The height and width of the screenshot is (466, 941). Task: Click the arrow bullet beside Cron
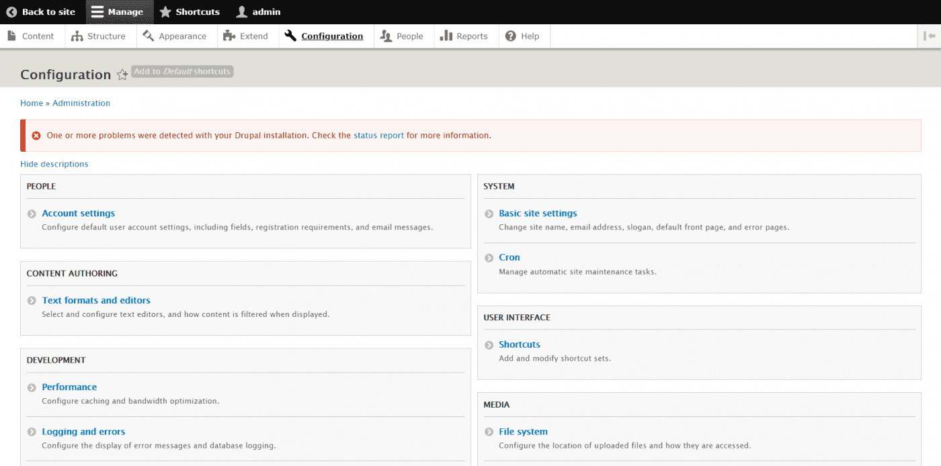click(489, 258)
